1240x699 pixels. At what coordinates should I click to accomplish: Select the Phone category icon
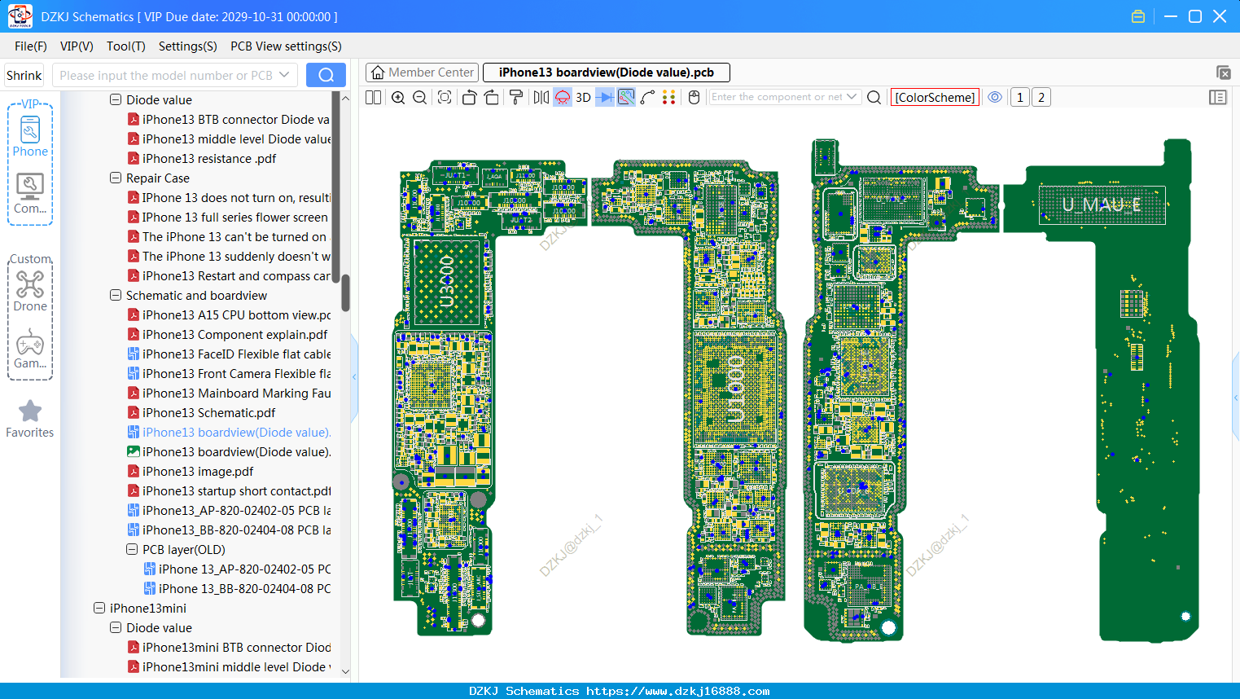click(30, 136)
